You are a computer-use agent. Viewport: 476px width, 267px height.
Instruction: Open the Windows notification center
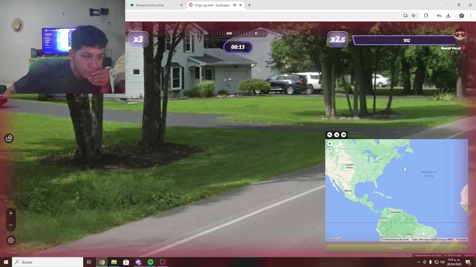pos(468,262)
